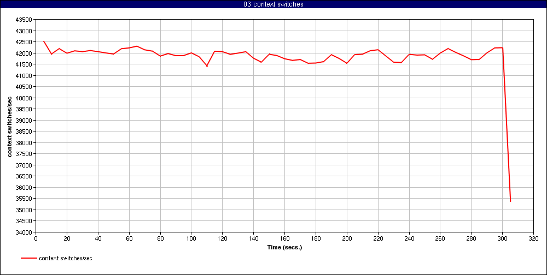Image resolution: width=547 pixels, height=275 pixels.
Task: Click the '03 context switches' chart title
Action: click(x=273, y=4)
